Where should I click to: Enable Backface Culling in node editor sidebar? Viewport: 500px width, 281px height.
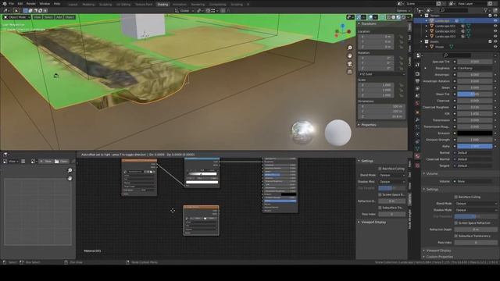coord(380,169)
